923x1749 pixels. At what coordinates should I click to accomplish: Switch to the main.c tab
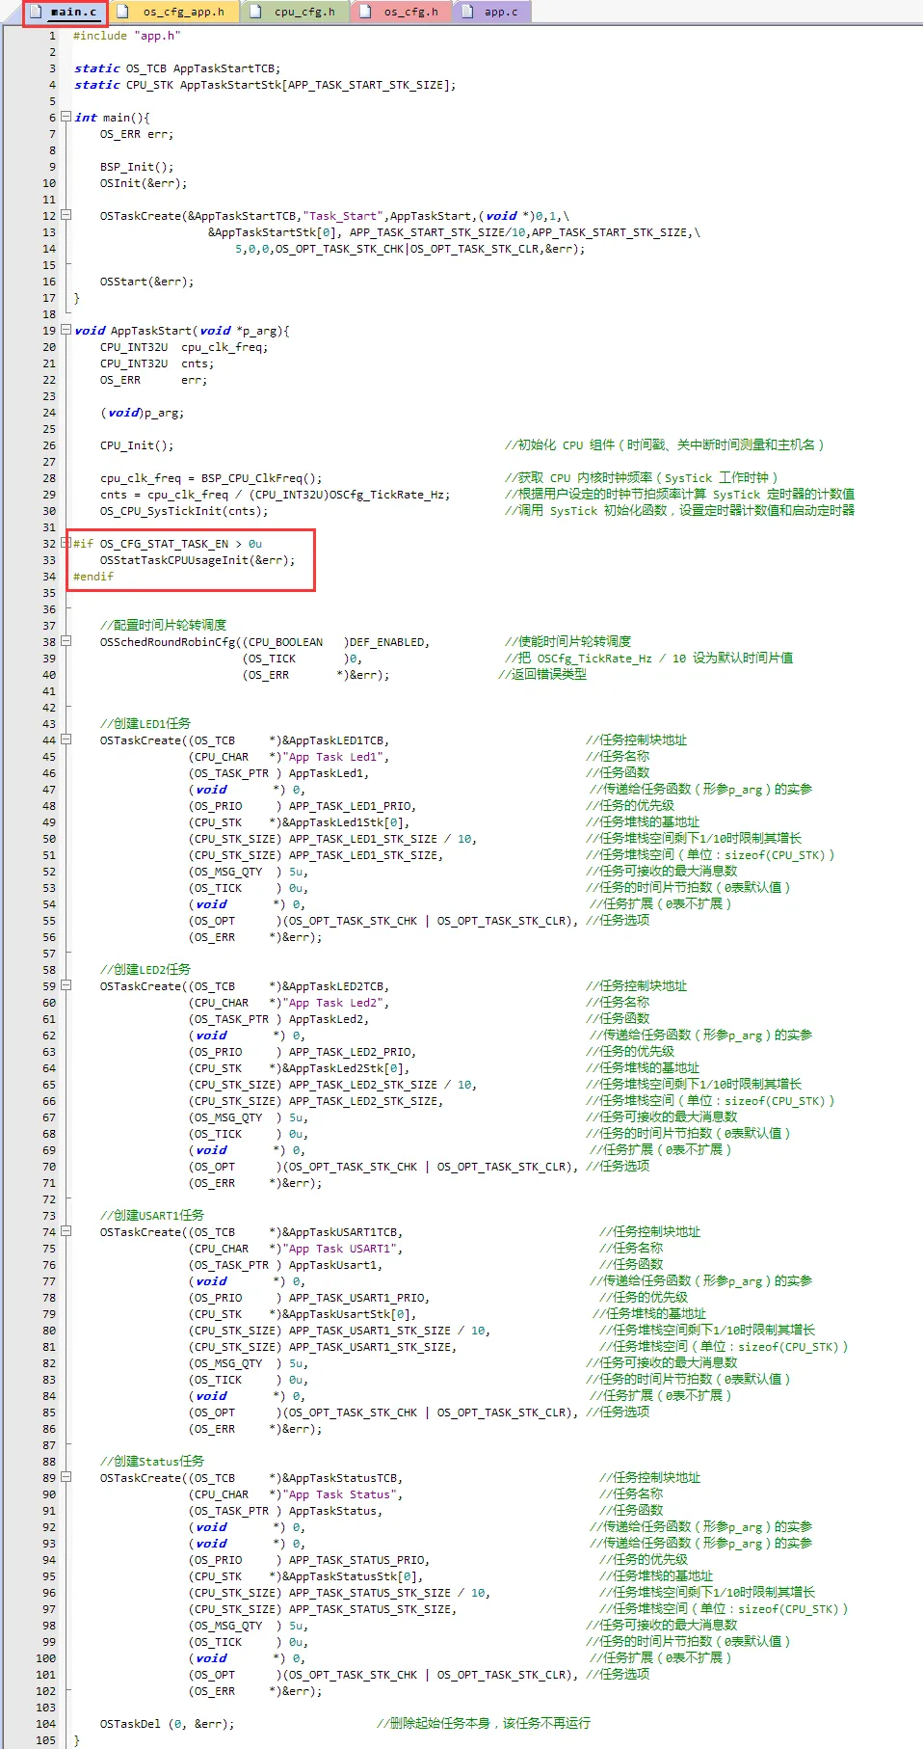(x=73, y=13)
